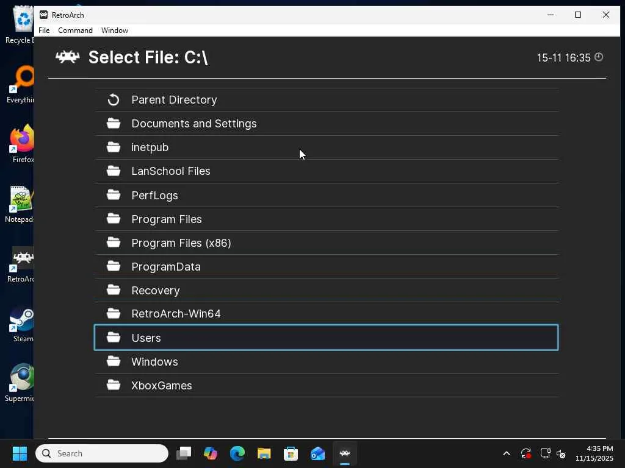Select the Windows folder entry
625x468 pixels.
[x=154, y=362]
